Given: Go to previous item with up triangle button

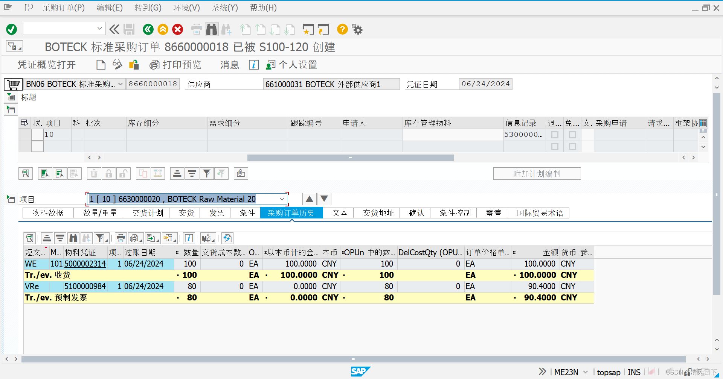Looking at the screenshot, I should (309, 199).
